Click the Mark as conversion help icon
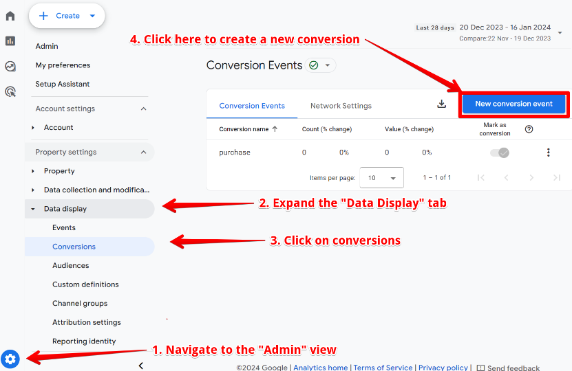This screenshot has height=371, width=572. (529, 129)
